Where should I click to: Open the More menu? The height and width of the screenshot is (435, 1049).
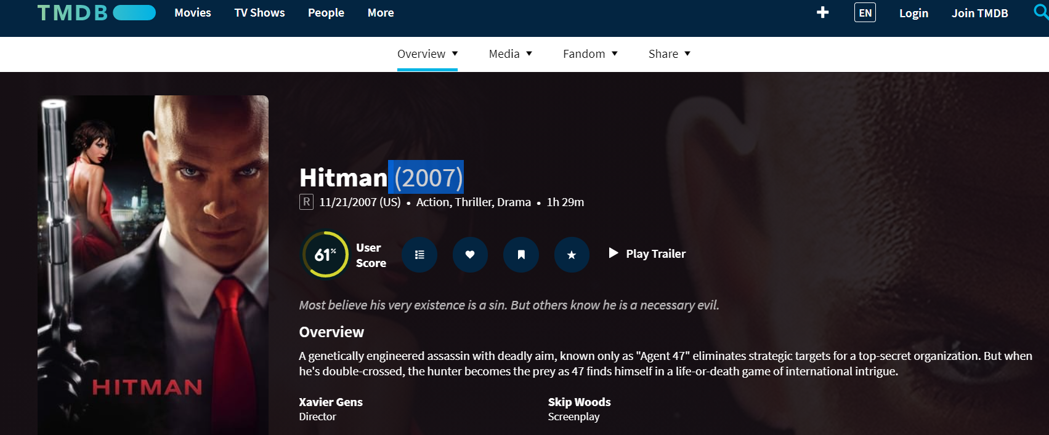tap(381, 12)
